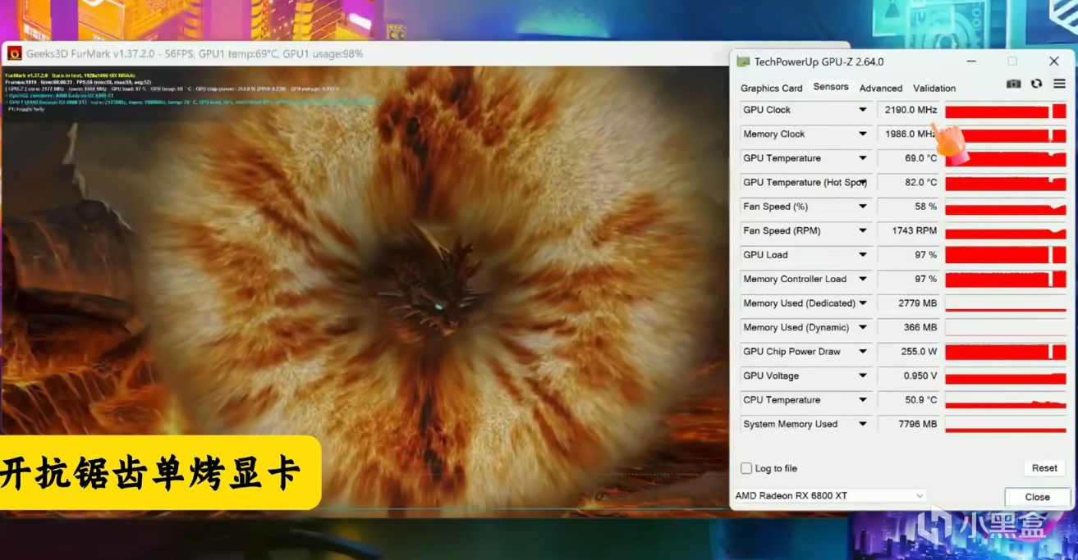1078x560 pixels.
Task: Click the GPU-Z refresh icon
Action: [1037, 84]
